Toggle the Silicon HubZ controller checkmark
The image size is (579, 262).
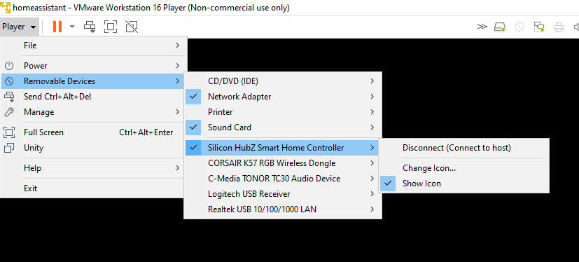193,147
